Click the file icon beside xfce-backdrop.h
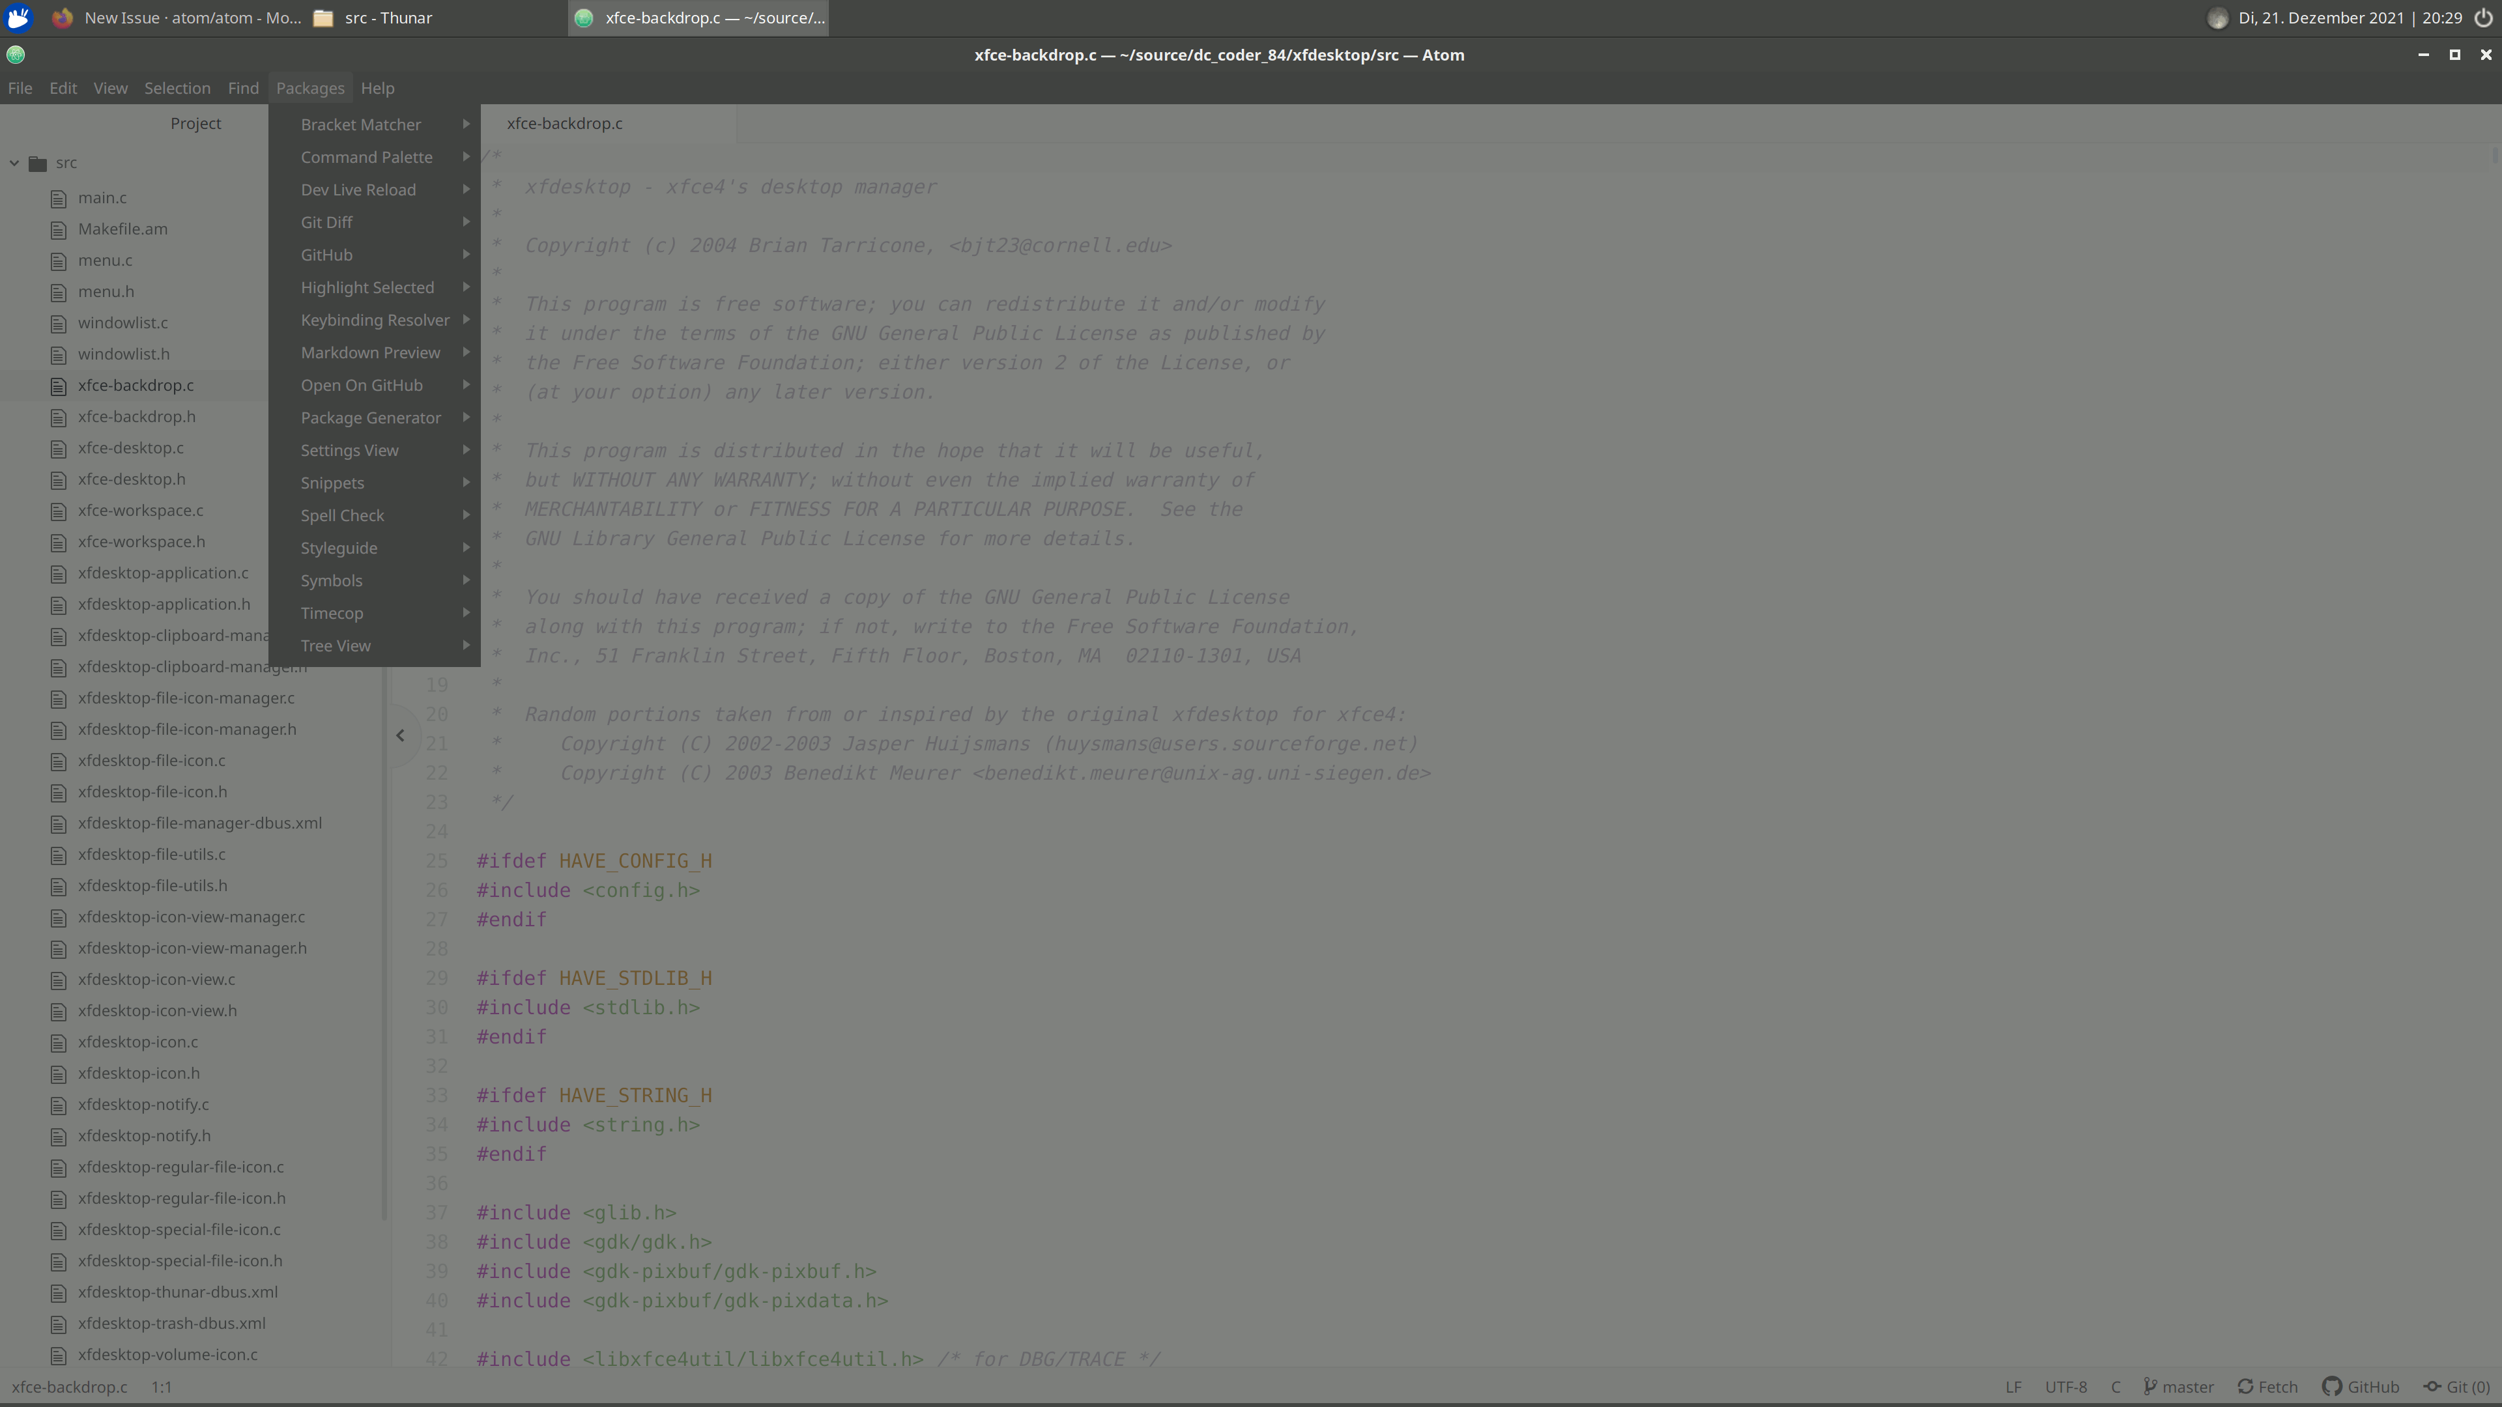2502x1407 pixels. click(x=57, y=417)
